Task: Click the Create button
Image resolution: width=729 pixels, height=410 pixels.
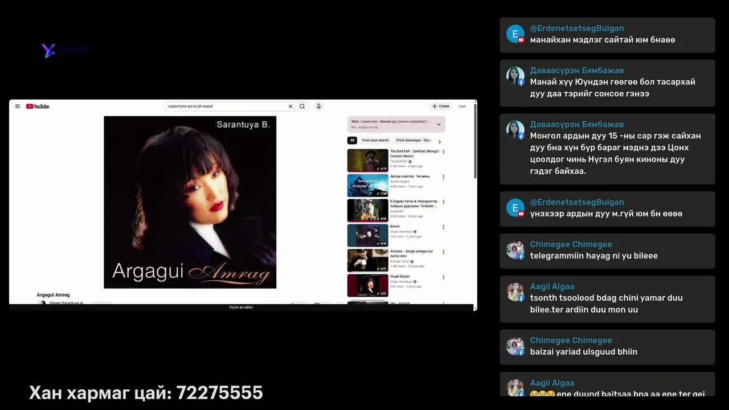Action: pos(441,106)
